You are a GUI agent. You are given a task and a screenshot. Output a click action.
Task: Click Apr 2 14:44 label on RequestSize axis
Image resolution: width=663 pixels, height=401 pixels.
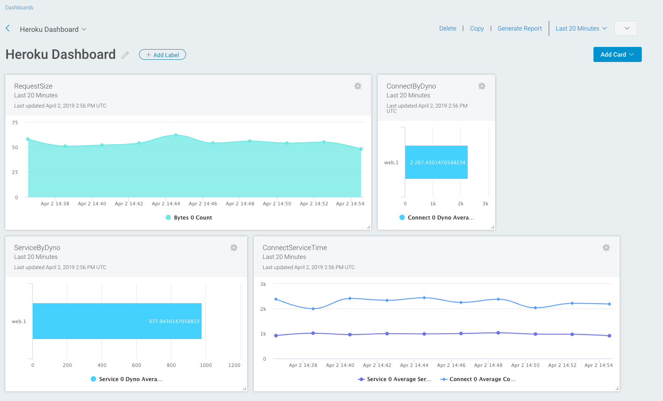coord(166,204)
